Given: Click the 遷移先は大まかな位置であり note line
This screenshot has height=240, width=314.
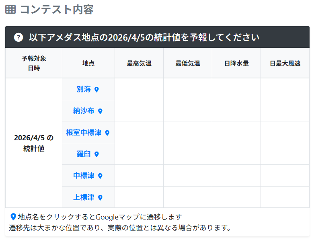Looking at the screenshot, I should click(120, 228).
